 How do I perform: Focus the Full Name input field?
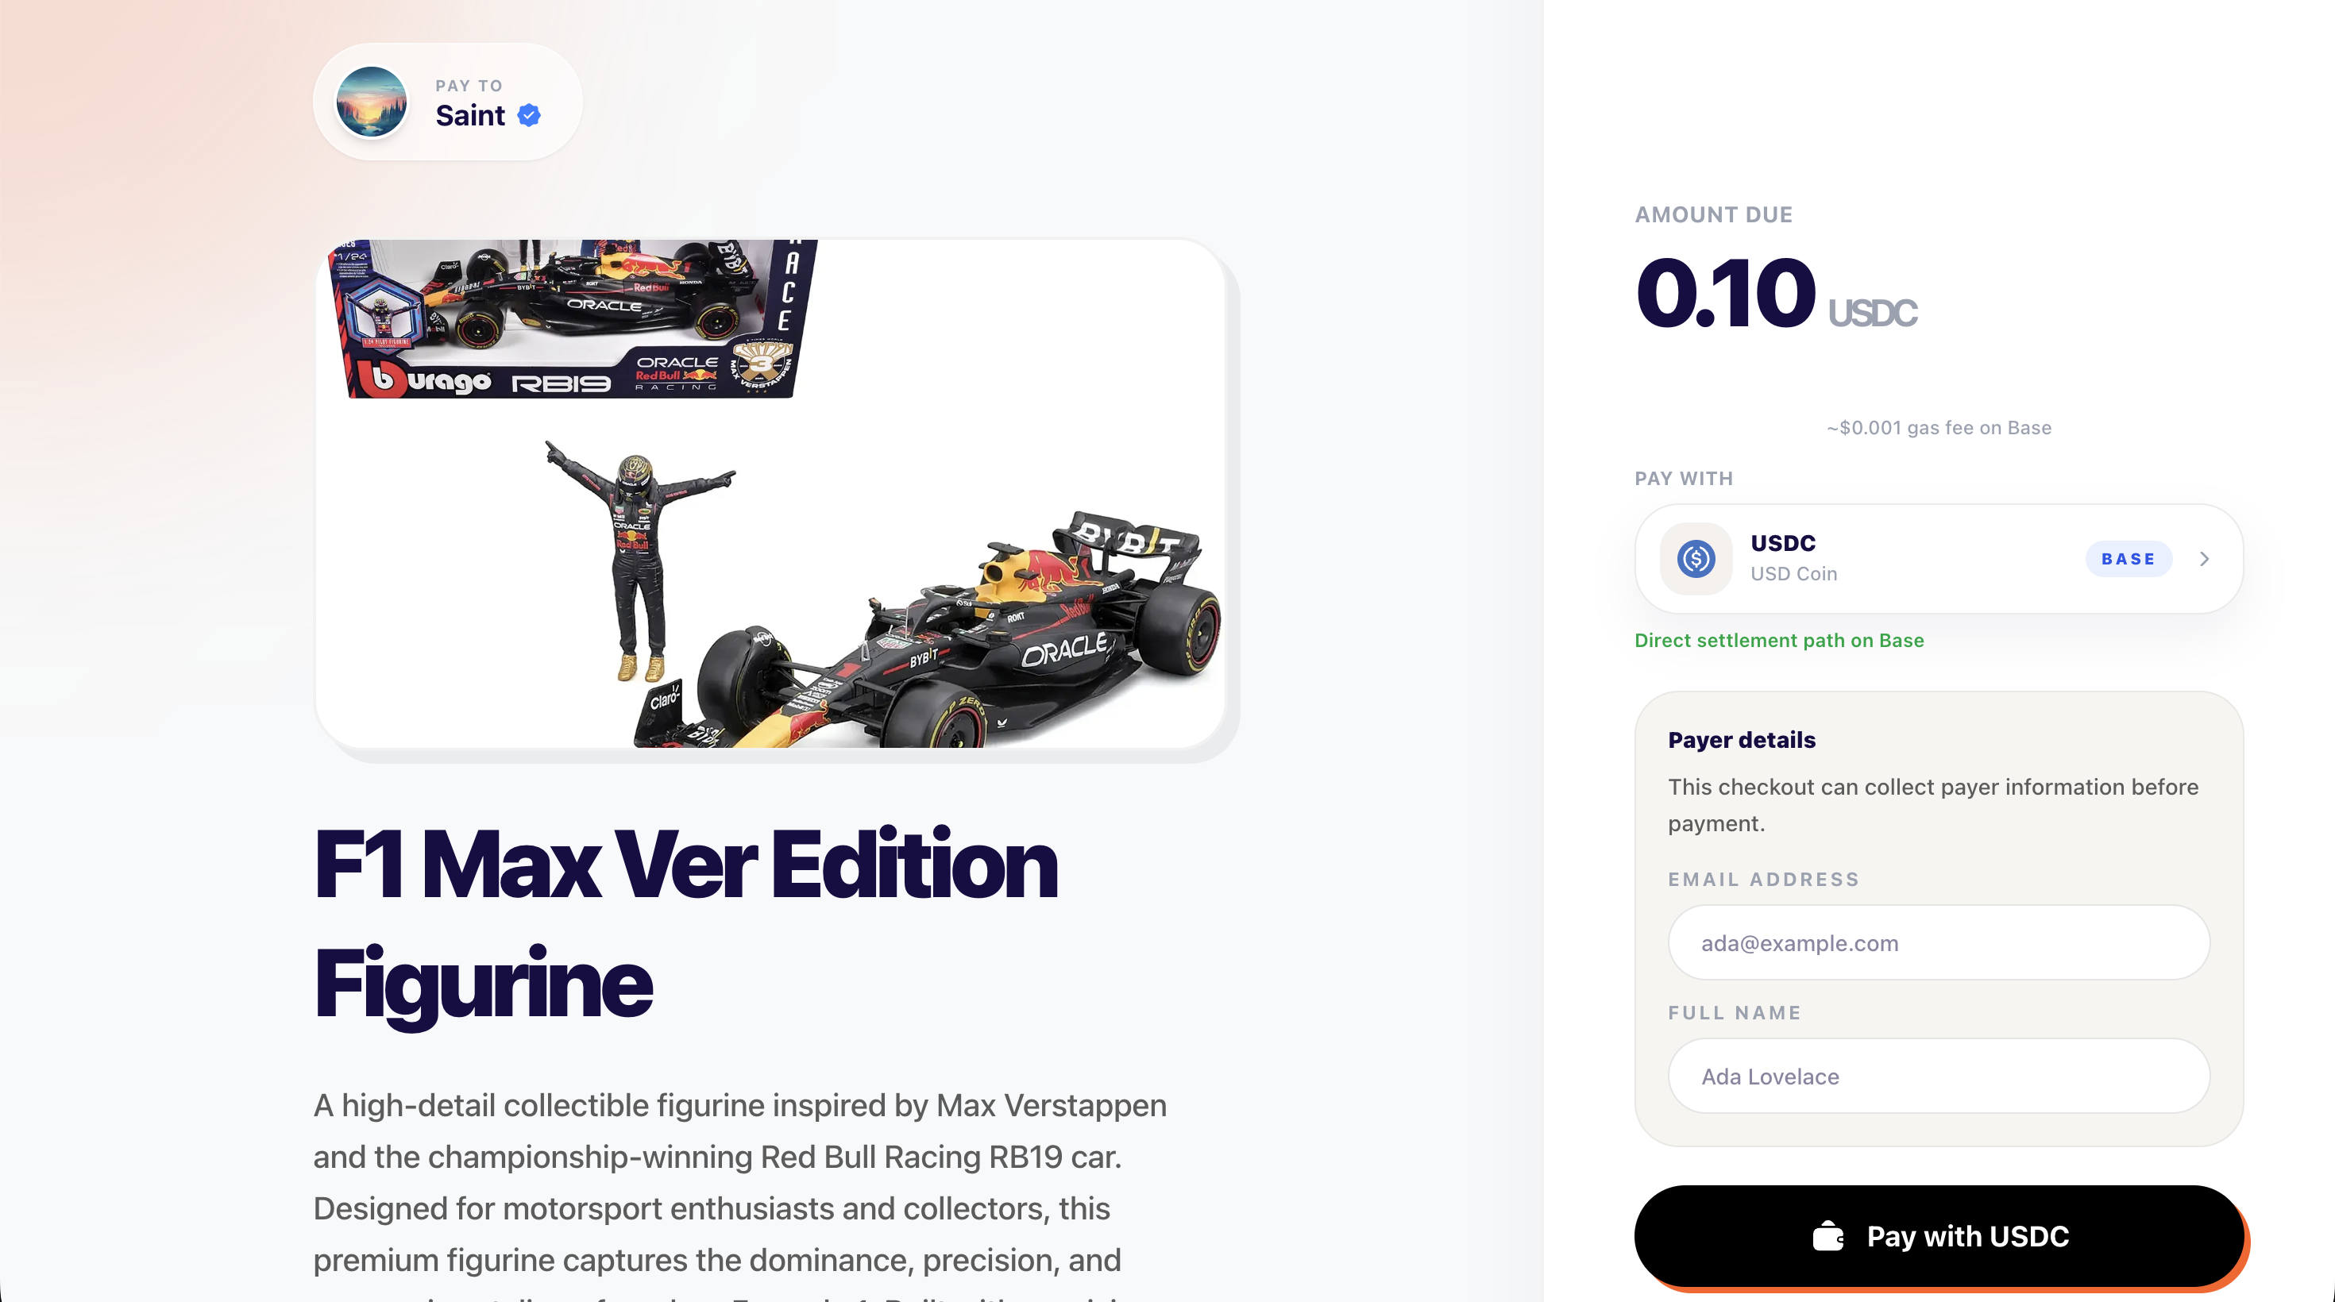[1938, 1076]
